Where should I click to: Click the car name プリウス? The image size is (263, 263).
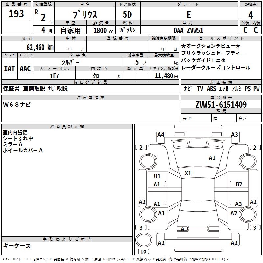[x=85, y=14]
